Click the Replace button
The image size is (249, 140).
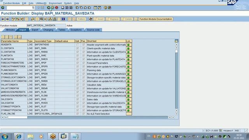[113, 19]
